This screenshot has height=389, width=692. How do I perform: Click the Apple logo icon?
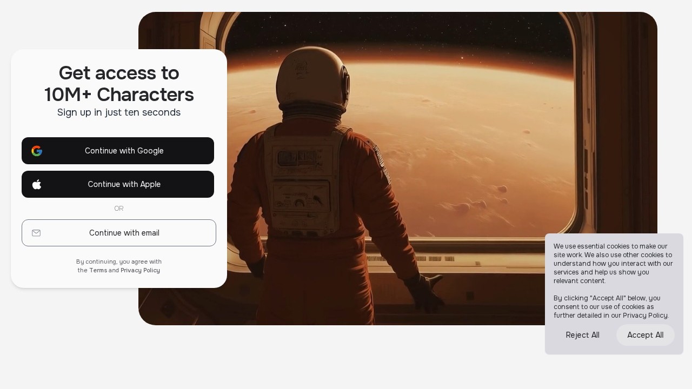[37, 184]
